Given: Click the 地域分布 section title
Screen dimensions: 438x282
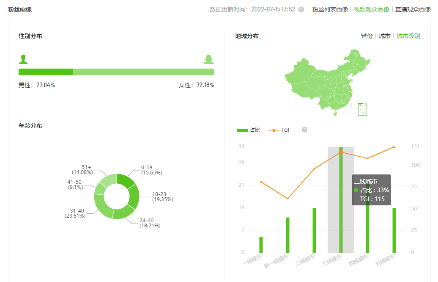Looking at the screenshot, I should [x=247, y=36].
